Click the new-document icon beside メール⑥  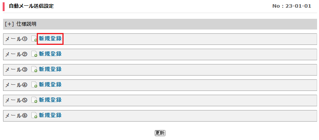point(34,115)
